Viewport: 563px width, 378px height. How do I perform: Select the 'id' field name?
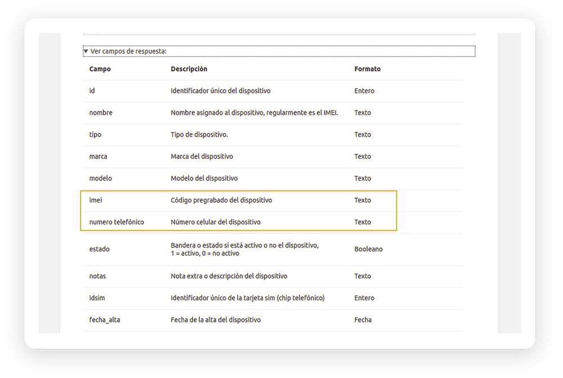tap(92, 91)
